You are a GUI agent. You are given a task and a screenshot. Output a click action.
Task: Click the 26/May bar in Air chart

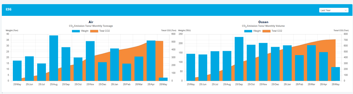(163, 79)
